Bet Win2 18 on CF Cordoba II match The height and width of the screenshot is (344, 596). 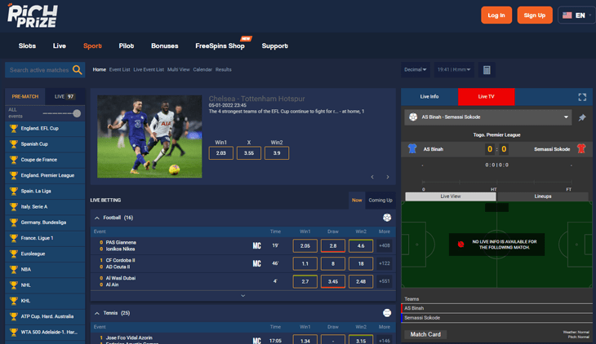pos(361,263)
